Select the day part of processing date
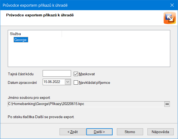The width and height of the screenshot is (178, 139). tap(46, 82)
